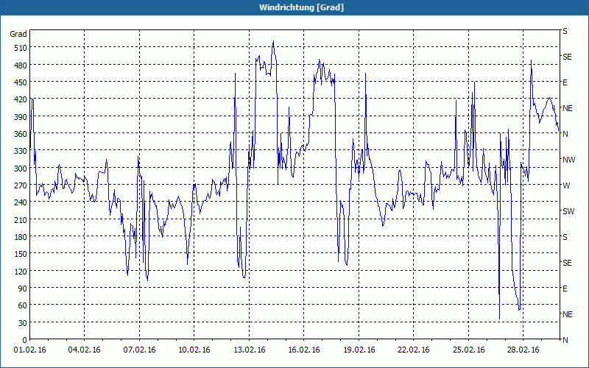Click the x-axis date 01.02.16
Screen dimensions: 589x368
tap(29, 350)
